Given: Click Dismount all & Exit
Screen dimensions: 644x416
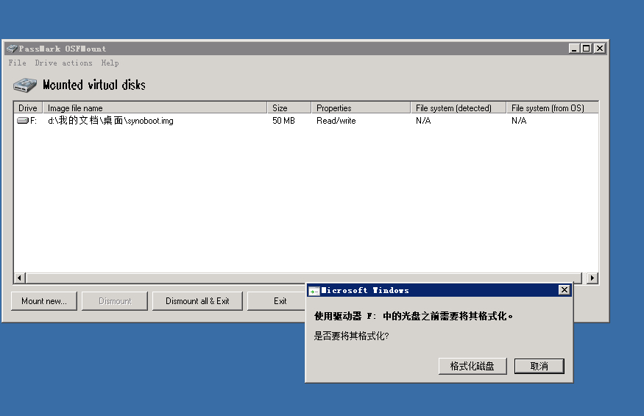Looking at the screenshot, I should (197, 301).
